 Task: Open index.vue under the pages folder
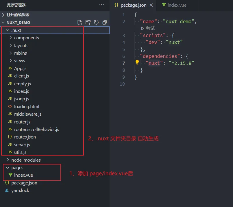coord(23,175)
